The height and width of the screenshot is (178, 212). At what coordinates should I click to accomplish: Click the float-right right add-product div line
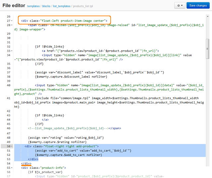pos(62,146)
